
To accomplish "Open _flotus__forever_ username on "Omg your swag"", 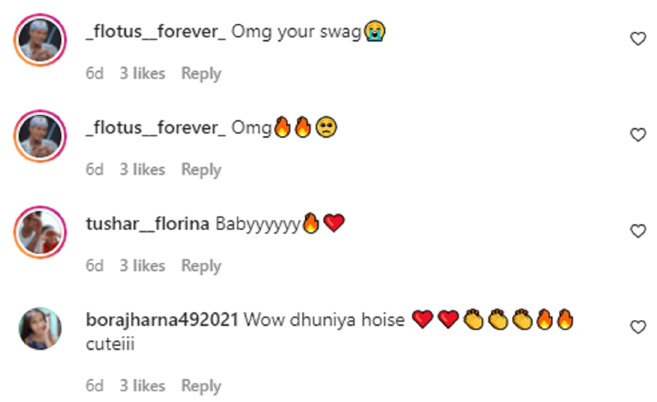I will [x=155, y=32].
